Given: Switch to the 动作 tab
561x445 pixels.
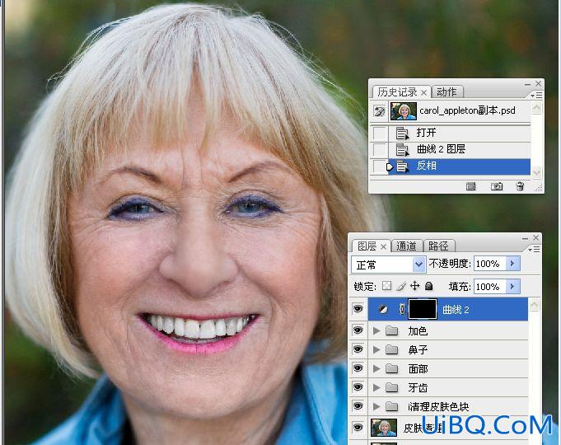Looking at the screenshot, I should 446,92.
